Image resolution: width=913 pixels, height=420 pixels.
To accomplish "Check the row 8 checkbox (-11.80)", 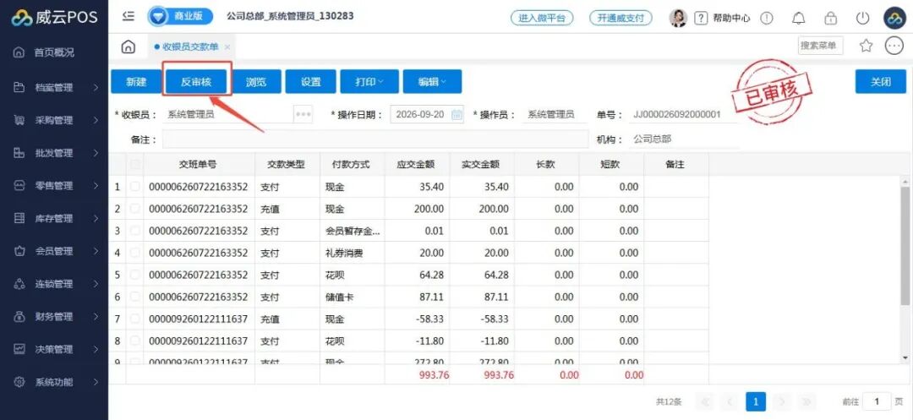I will 135,341.
